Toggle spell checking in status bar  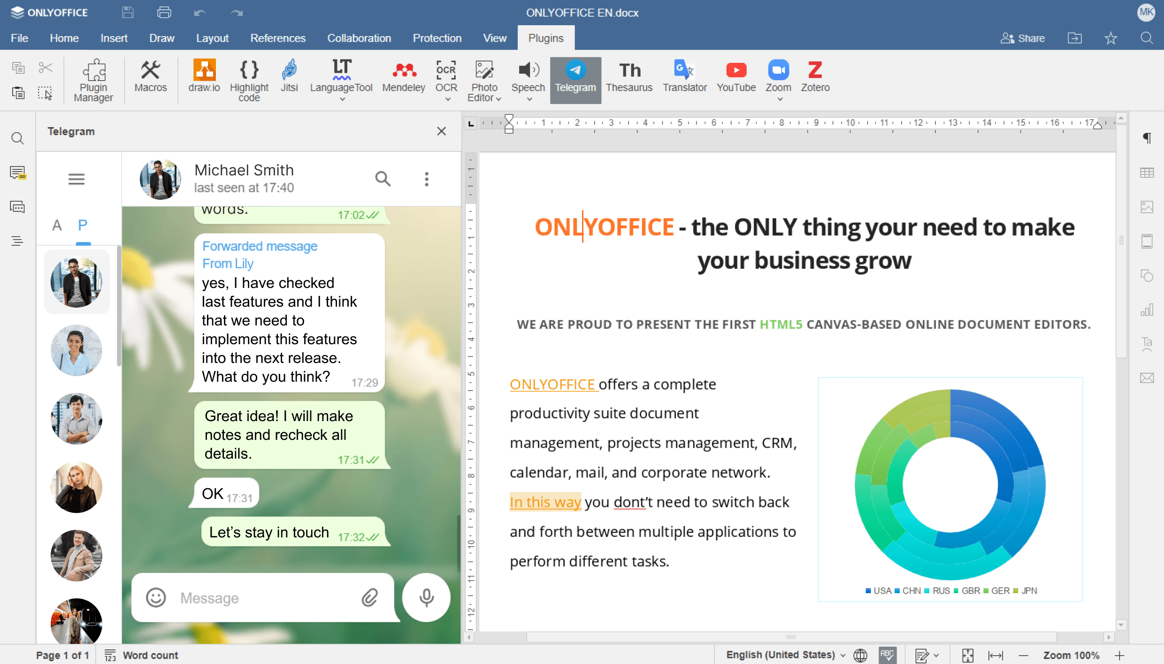pos(887,655)
